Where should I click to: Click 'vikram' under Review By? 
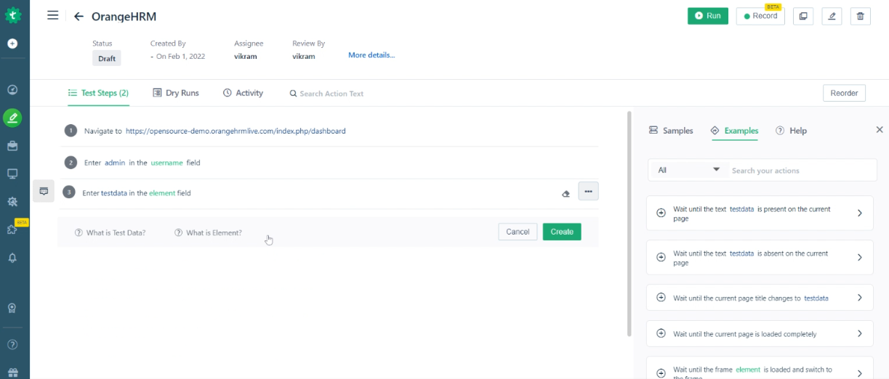[x=304, y=56]
